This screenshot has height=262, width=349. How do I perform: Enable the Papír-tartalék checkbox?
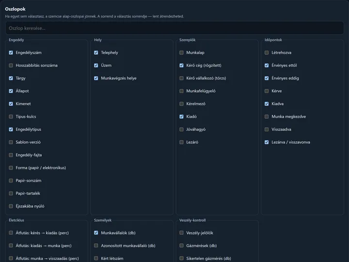pyautogui.click(x=11, y=194)
